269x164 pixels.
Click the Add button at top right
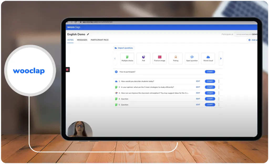[252, 40]
